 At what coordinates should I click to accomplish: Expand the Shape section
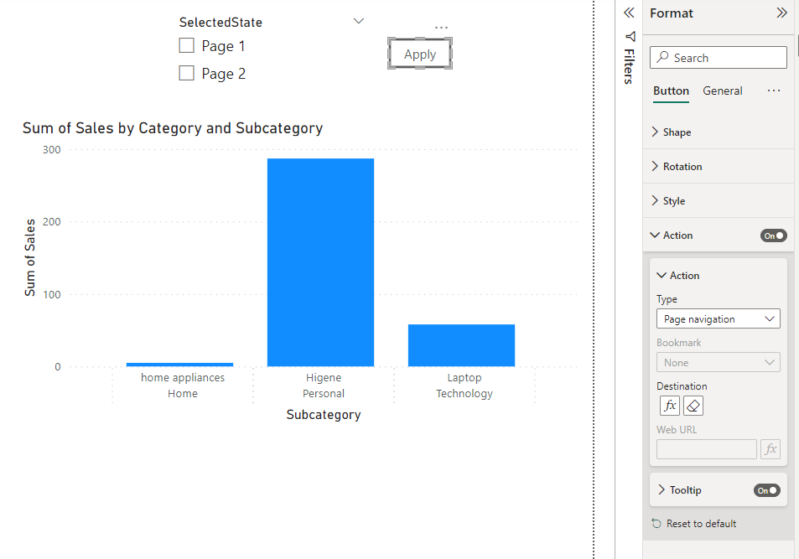(718, 132)
